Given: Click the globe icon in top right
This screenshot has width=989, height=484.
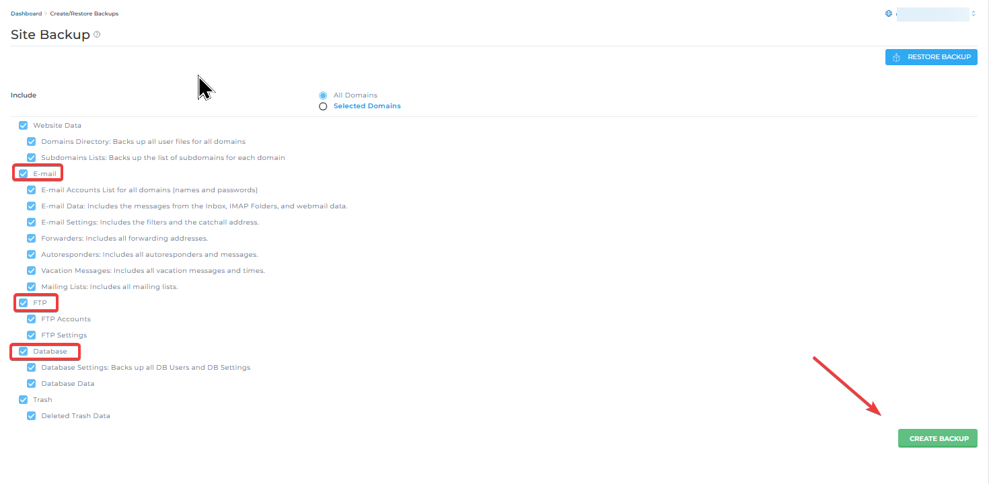Looking at the screenshot, I should pyautogui.click(x=889, y=13).
